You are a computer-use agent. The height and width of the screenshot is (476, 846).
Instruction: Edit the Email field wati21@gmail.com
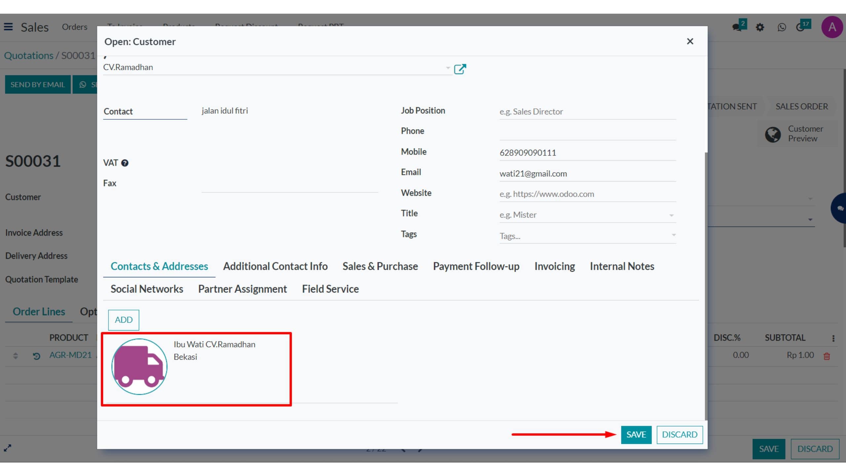pos(588,174)
